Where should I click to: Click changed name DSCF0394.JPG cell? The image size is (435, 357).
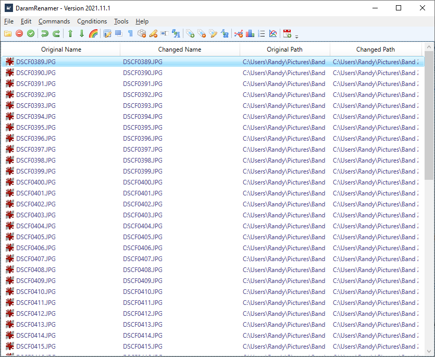[143, 117]
